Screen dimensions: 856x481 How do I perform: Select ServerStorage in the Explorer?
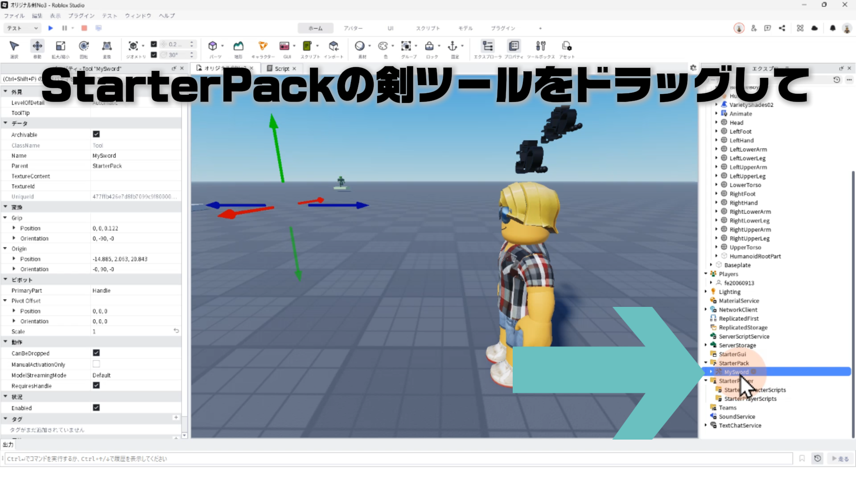click(x=737, y=345)
